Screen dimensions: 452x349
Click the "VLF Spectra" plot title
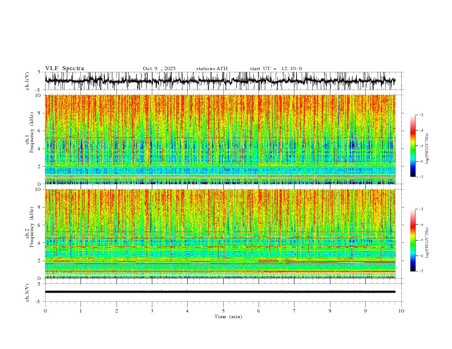[x=64, y=68]
